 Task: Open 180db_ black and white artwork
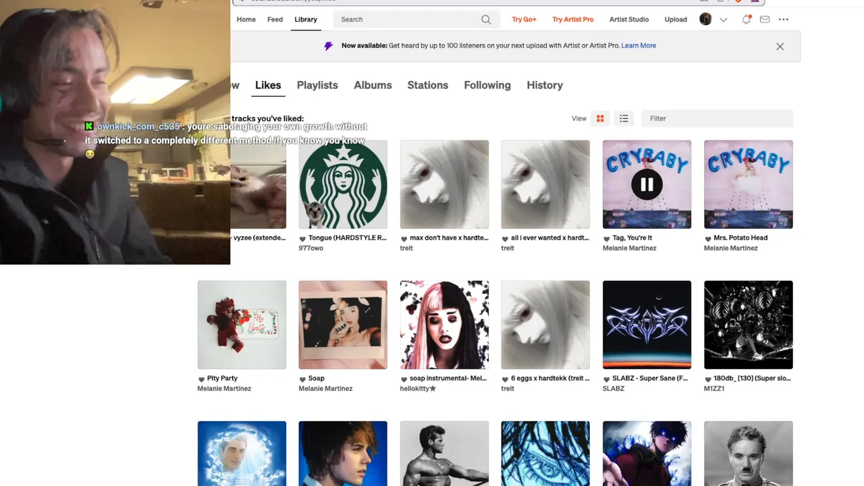(748, 325)
